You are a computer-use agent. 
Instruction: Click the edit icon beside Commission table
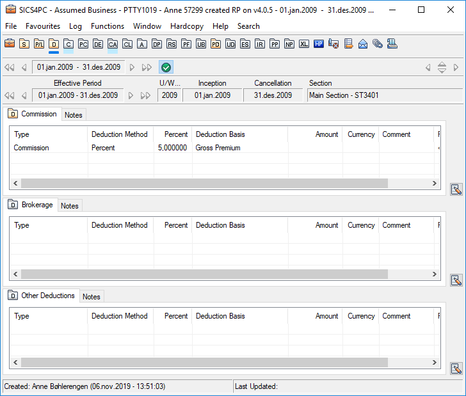pos(456,189)
